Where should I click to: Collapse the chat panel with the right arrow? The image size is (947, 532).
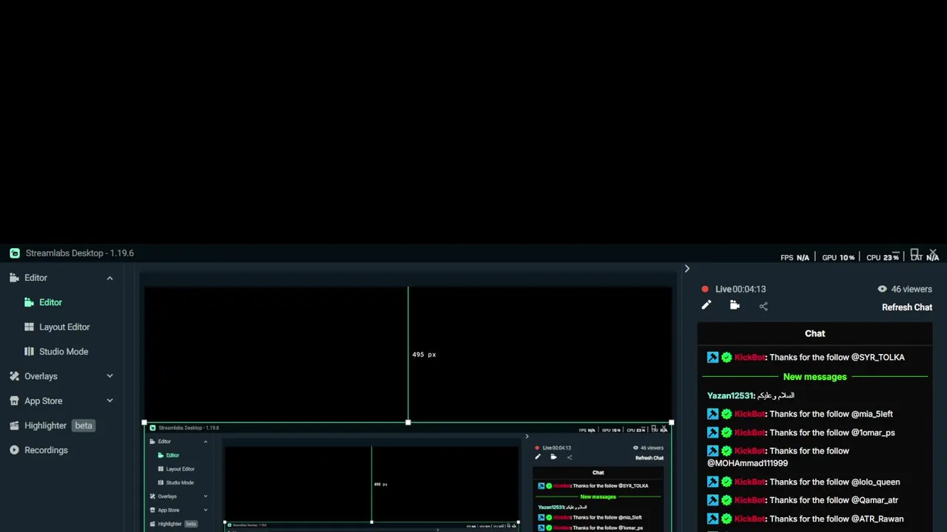coord(687,269)
